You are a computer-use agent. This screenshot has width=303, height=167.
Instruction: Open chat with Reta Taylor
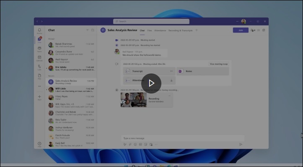(x=71, y=121)
